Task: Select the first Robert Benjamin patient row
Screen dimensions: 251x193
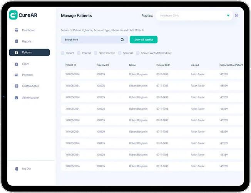Action: point(138,74)
